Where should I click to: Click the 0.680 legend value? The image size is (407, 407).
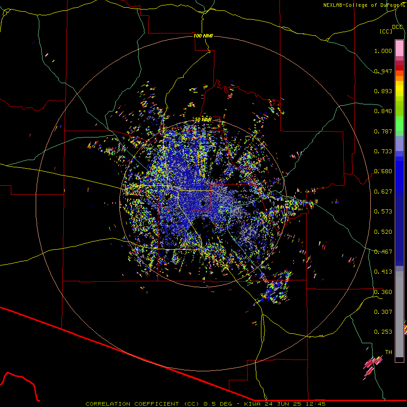click(383, 171)
